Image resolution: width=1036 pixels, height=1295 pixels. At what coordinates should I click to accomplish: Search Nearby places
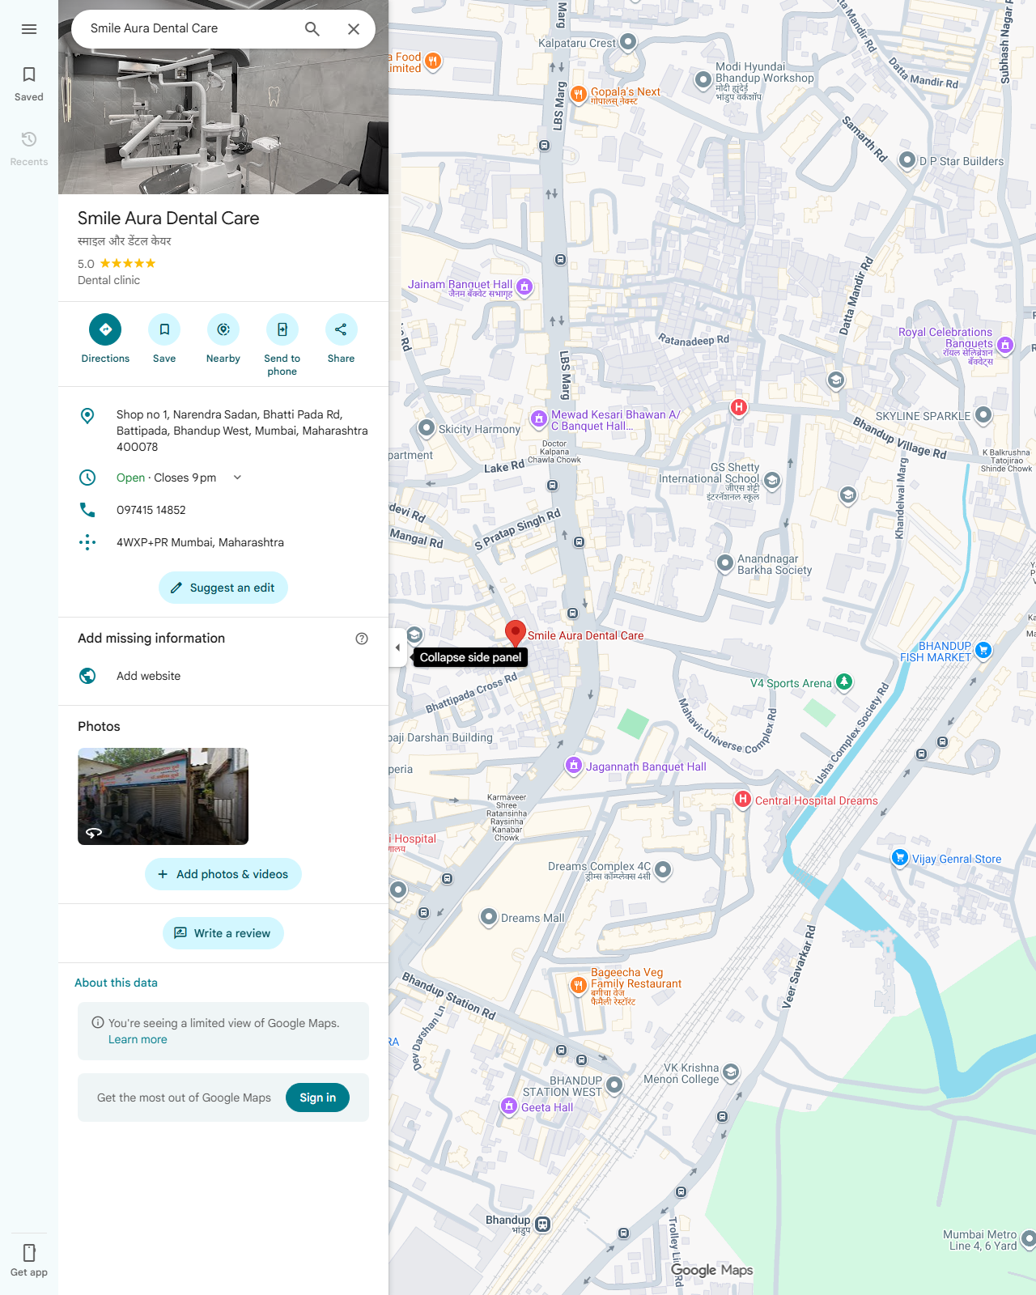pyautogui.click(x=223, y=338)
